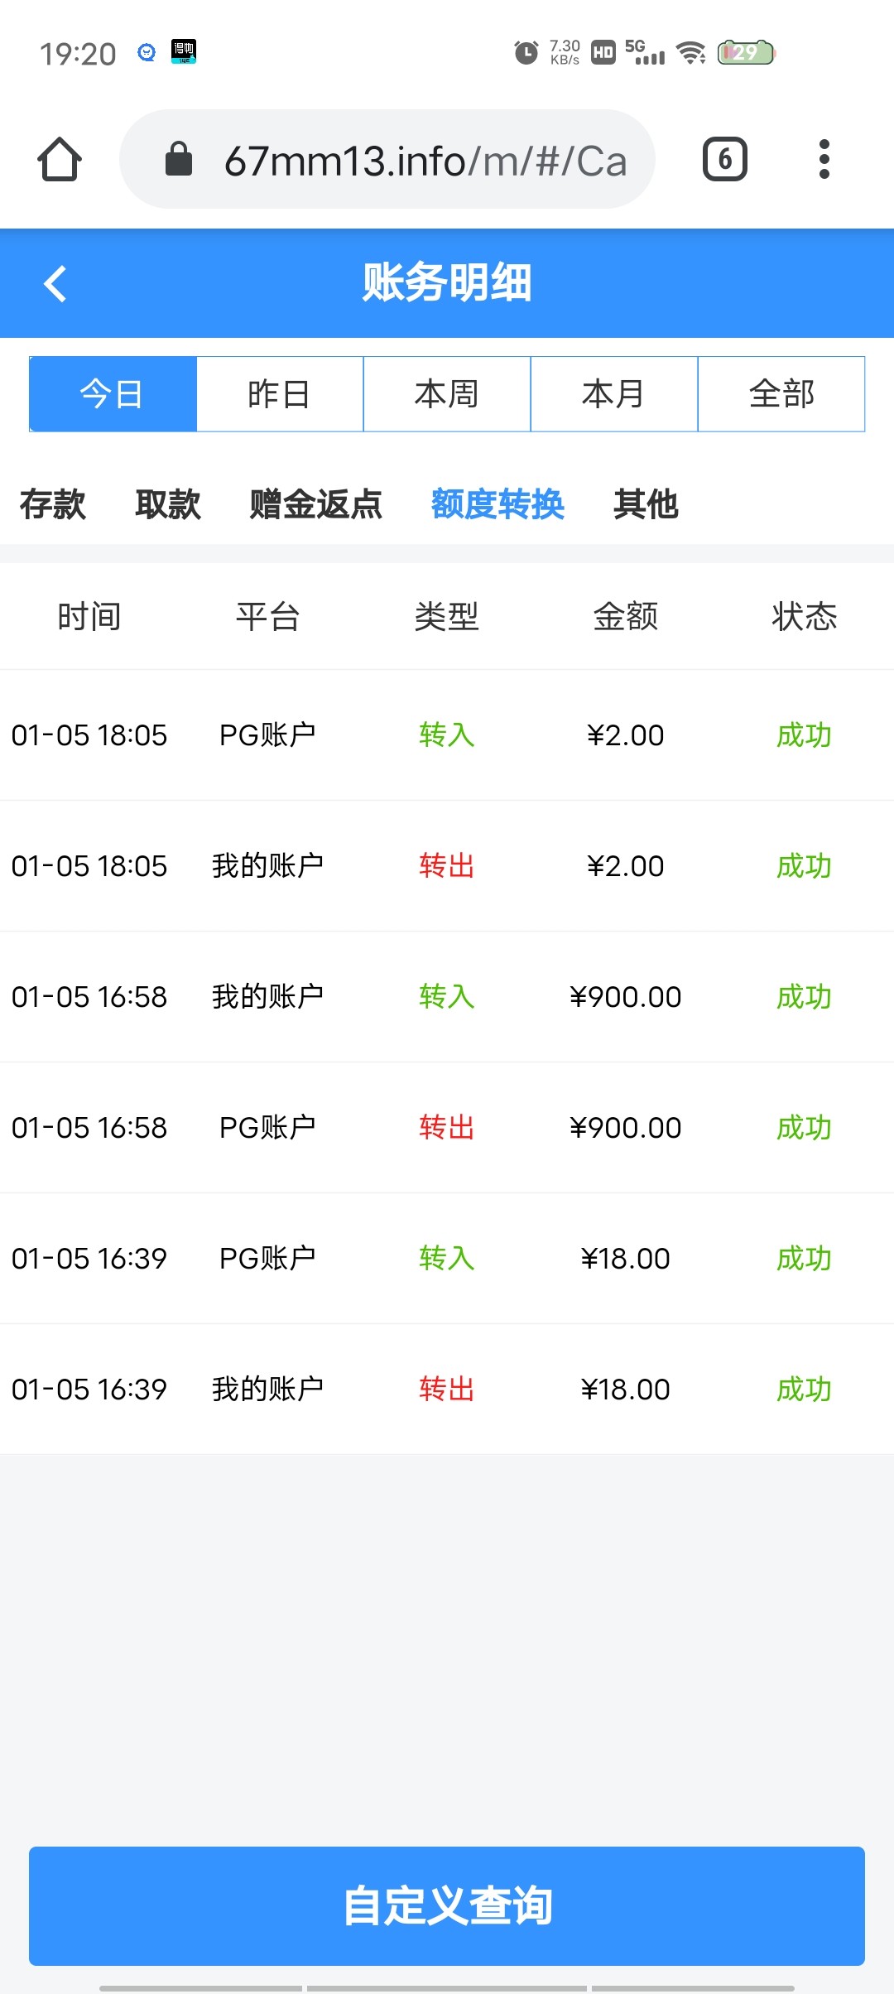Switch to the 昨日 date filter
This screenshot has height=1994, width=894.
click(280, 394)
